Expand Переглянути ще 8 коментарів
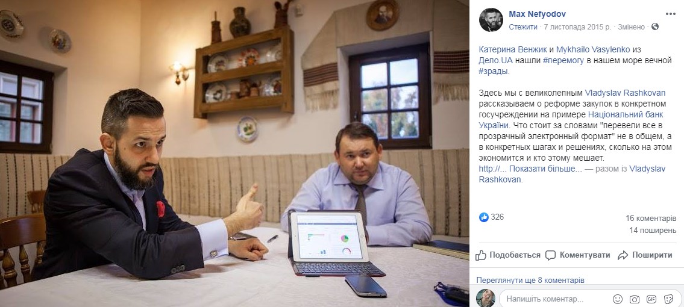Image resolution: width=684 pixels, height=307 pixels. click(x=530, y=280)
